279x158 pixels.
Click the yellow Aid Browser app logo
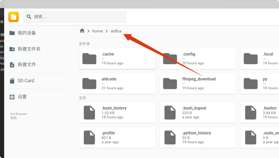[14, 17]
